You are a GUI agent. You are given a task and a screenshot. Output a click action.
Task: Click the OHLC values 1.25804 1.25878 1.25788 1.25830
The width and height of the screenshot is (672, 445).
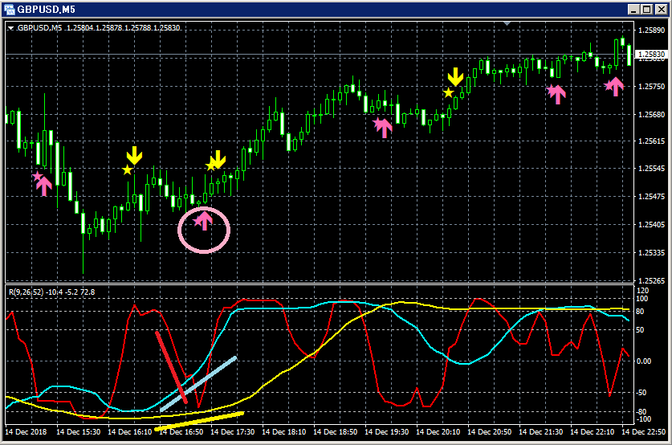point(124,28)
